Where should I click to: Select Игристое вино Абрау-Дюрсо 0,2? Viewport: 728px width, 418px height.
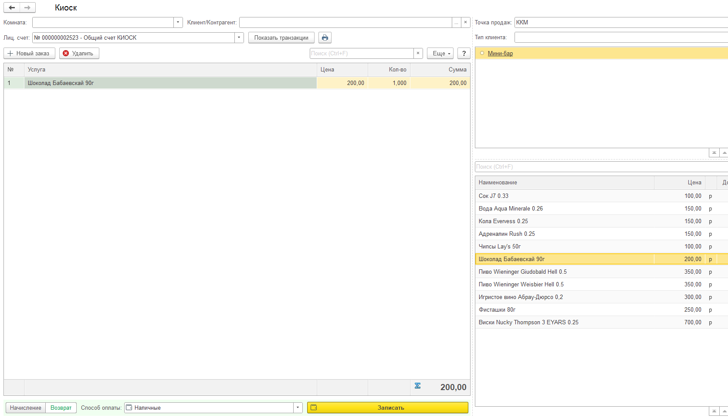click(x=601, y=297)
